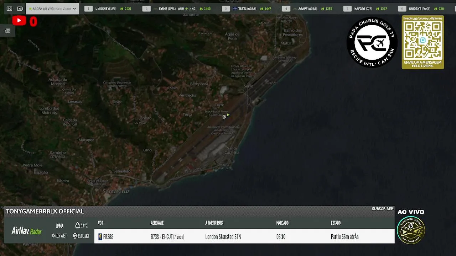
Task: Click the MARCADO column header
Action: pos(283,223)
